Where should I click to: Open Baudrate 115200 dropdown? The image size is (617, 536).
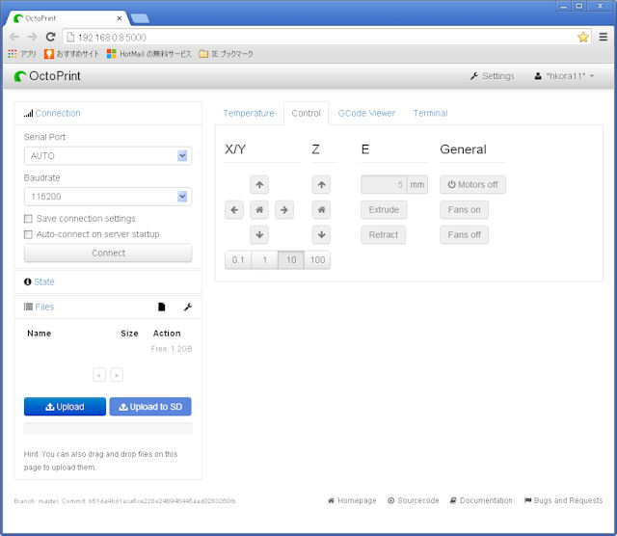click(x=108, y=197)
